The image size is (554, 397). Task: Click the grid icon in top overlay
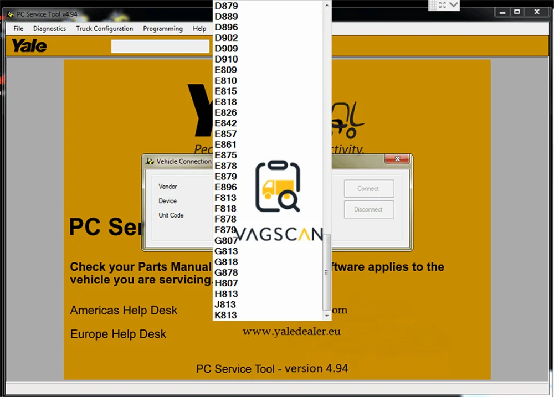pos(433,5)
